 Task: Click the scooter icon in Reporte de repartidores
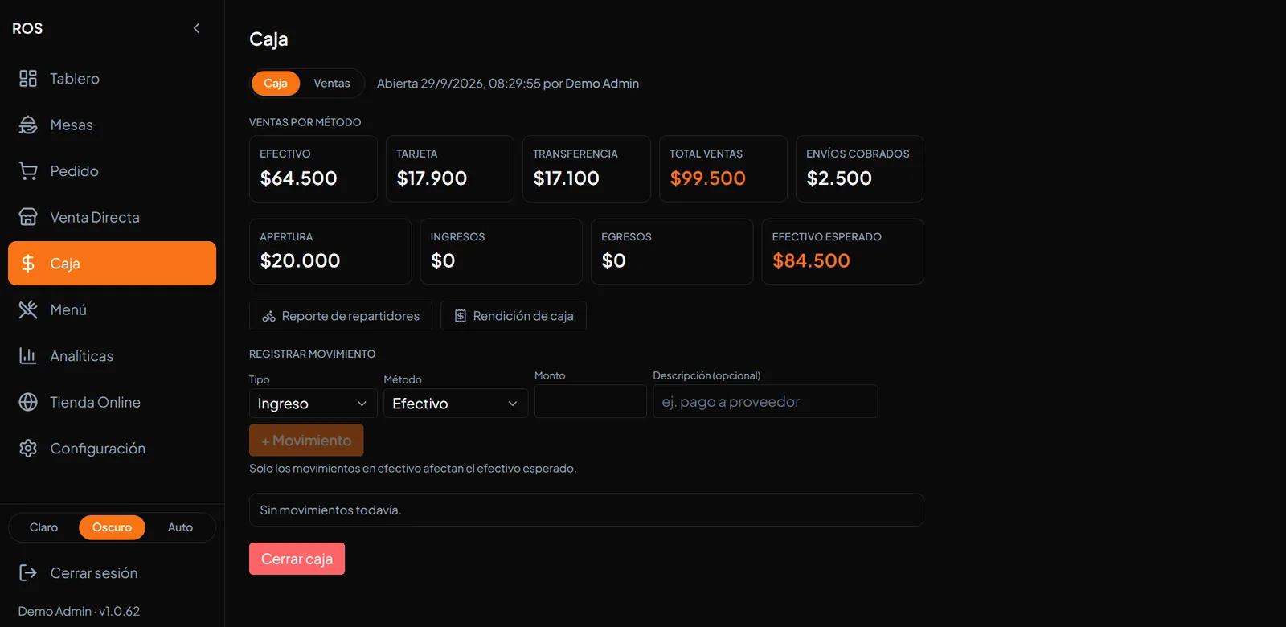pyautogui.click(x=268, y=317)
